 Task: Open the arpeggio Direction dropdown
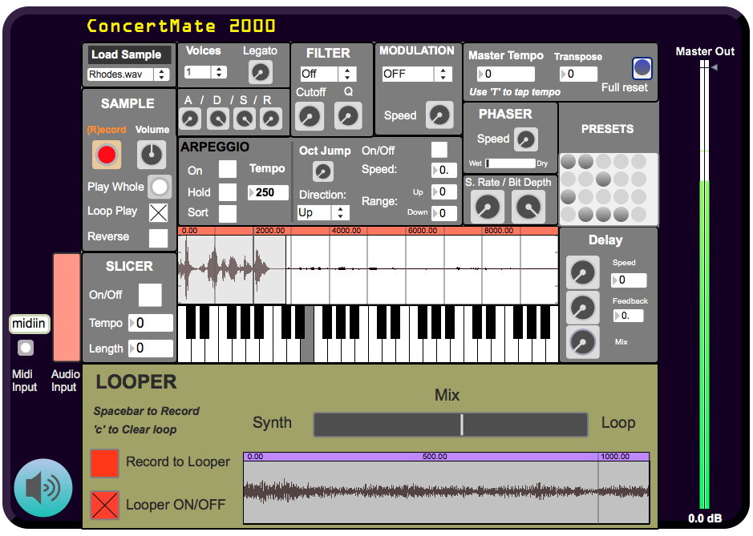coord(323,212)
